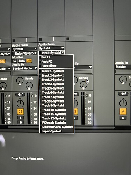Image resolution: width=131 pixels, height=175 pixels.
Task: Toggle the partly hidden track 3 activator
Action: (75, 111)
